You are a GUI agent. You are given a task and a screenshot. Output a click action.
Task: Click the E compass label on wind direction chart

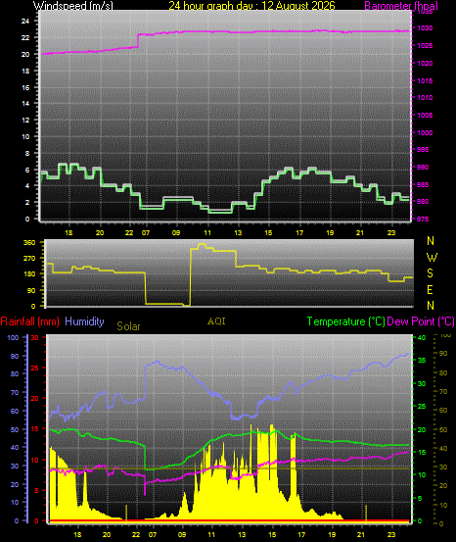430,290
